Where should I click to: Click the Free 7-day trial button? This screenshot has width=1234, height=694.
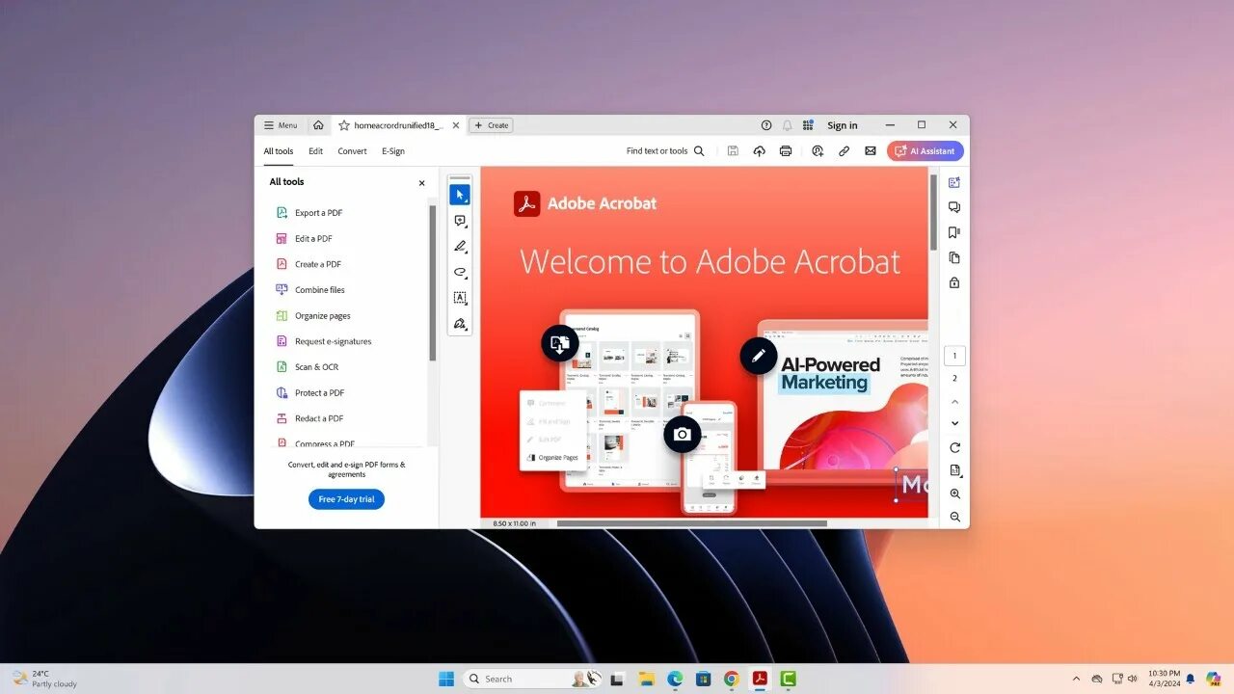[x=346, y=499]
